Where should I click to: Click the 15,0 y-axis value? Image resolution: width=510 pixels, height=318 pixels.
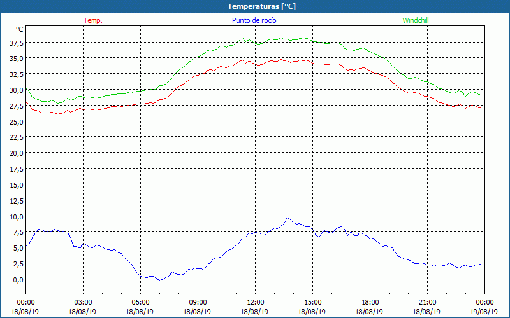[17, 186]
